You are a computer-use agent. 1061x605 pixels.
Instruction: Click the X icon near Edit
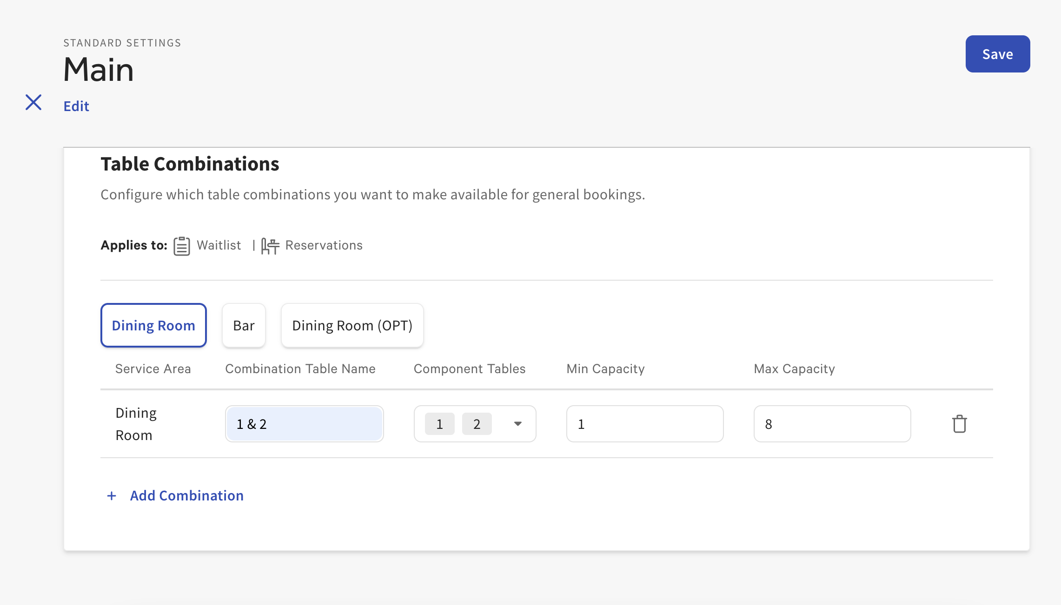tap(33, 103)
